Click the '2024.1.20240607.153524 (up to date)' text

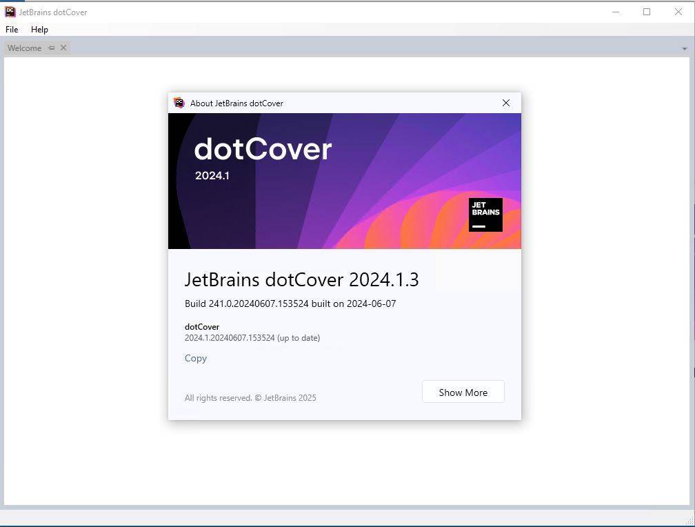coord(252,338)
